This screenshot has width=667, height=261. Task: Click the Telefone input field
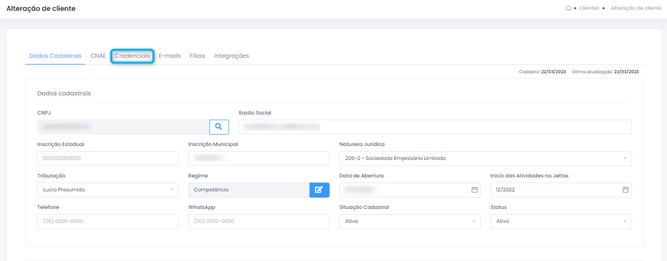tap(108, 221)
